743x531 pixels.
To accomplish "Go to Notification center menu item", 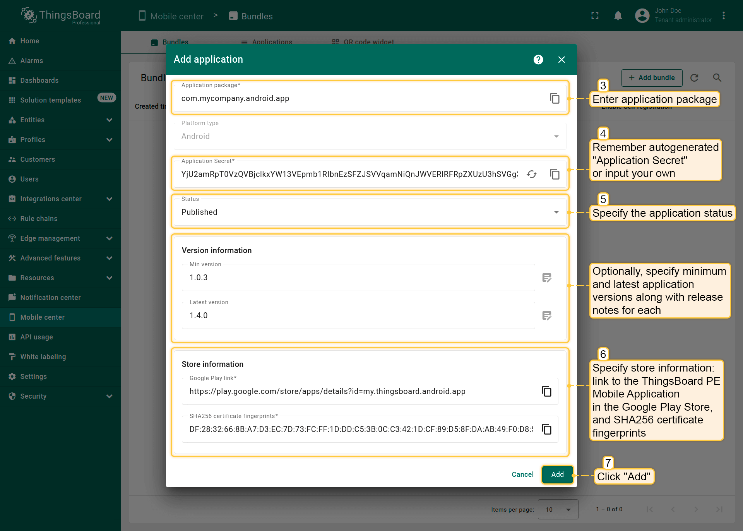I will pos(50,298).
